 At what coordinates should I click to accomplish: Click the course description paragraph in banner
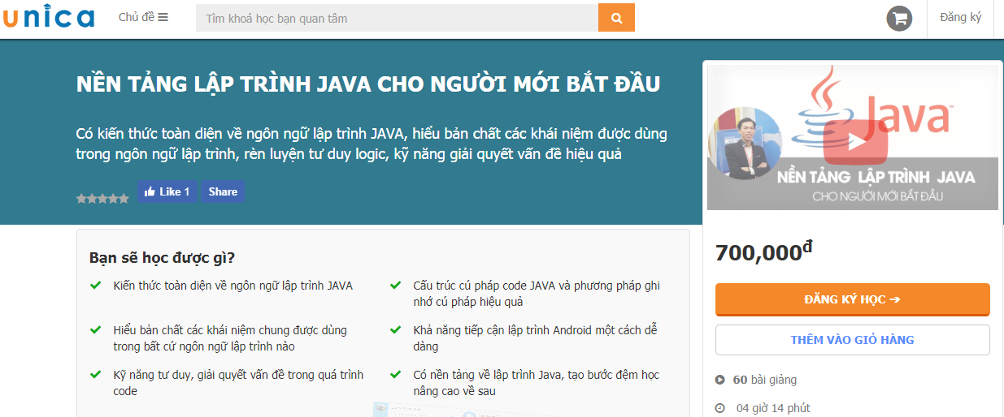pyautogui.click(x=372, y=144)
